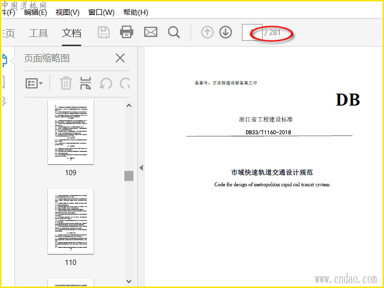384x288 pixels.
Task: Collapse the navigation pane arrow
Action: [141, 168]
